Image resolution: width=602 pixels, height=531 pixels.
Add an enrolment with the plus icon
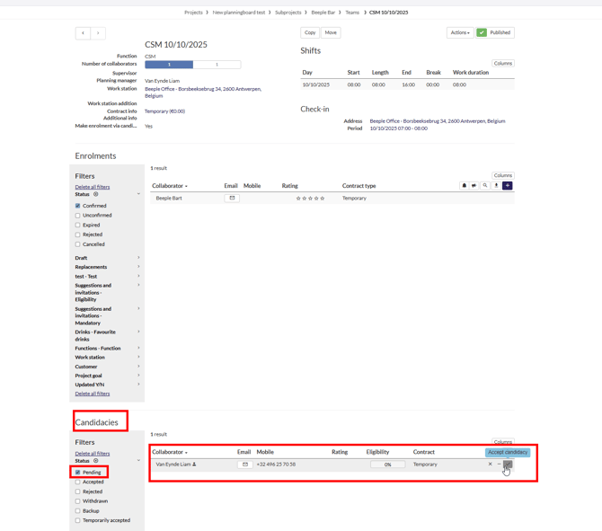(508, 186)
